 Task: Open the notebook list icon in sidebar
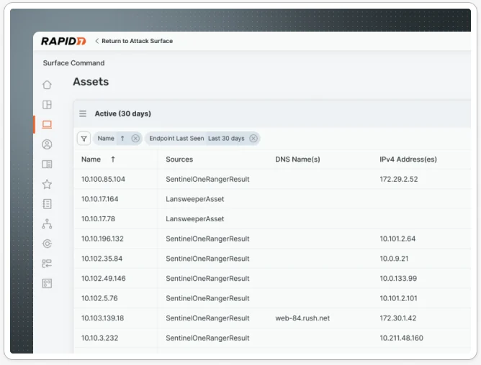(47, 204)
